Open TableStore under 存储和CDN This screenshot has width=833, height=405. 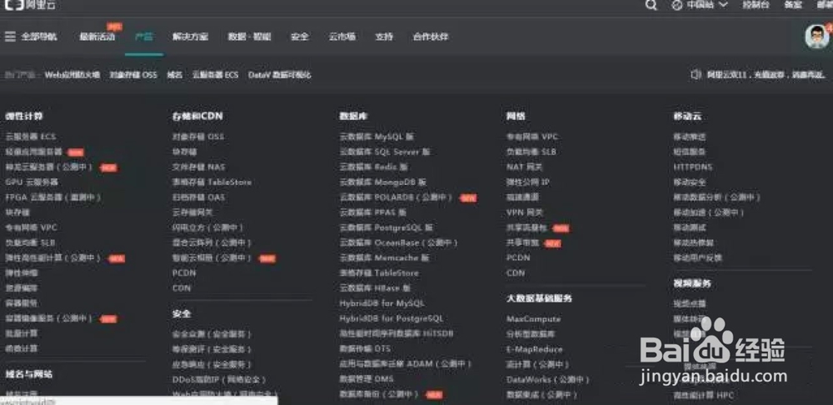(x=212, y=182)
